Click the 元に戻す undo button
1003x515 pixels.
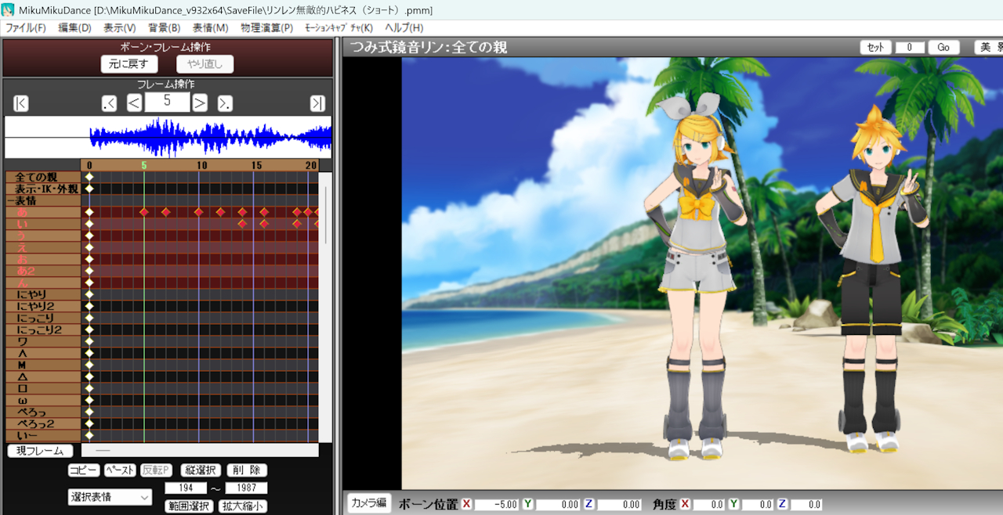[x=129, y=63]
